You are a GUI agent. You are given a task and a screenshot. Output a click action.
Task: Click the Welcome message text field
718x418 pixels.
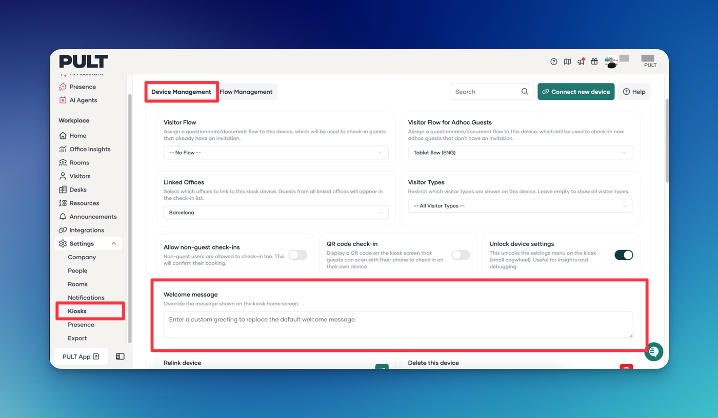pyautogui.click(x=398, y=325)
